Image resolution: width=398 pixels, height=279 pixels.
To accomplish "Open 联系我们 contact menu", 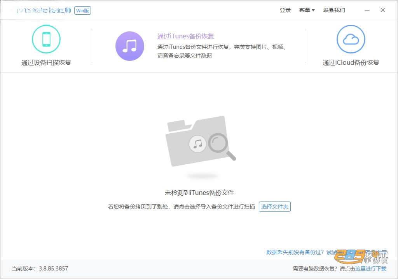I will coord(334,10).
